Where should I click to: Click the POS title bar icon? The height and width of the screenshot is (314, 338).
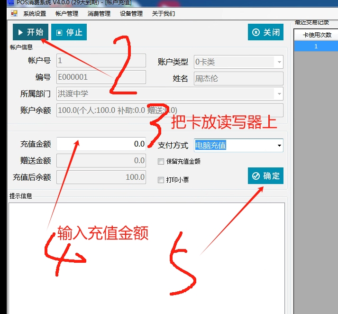click(x=10, y=2)
